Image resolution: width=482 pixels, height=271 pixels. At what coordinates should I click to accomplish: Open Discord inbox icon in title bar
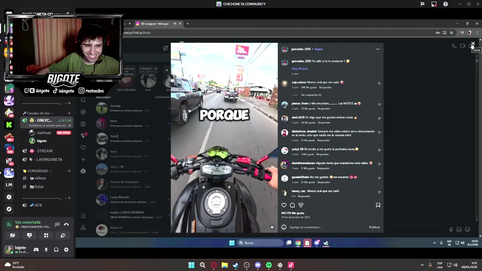click(x=434, y=4)
